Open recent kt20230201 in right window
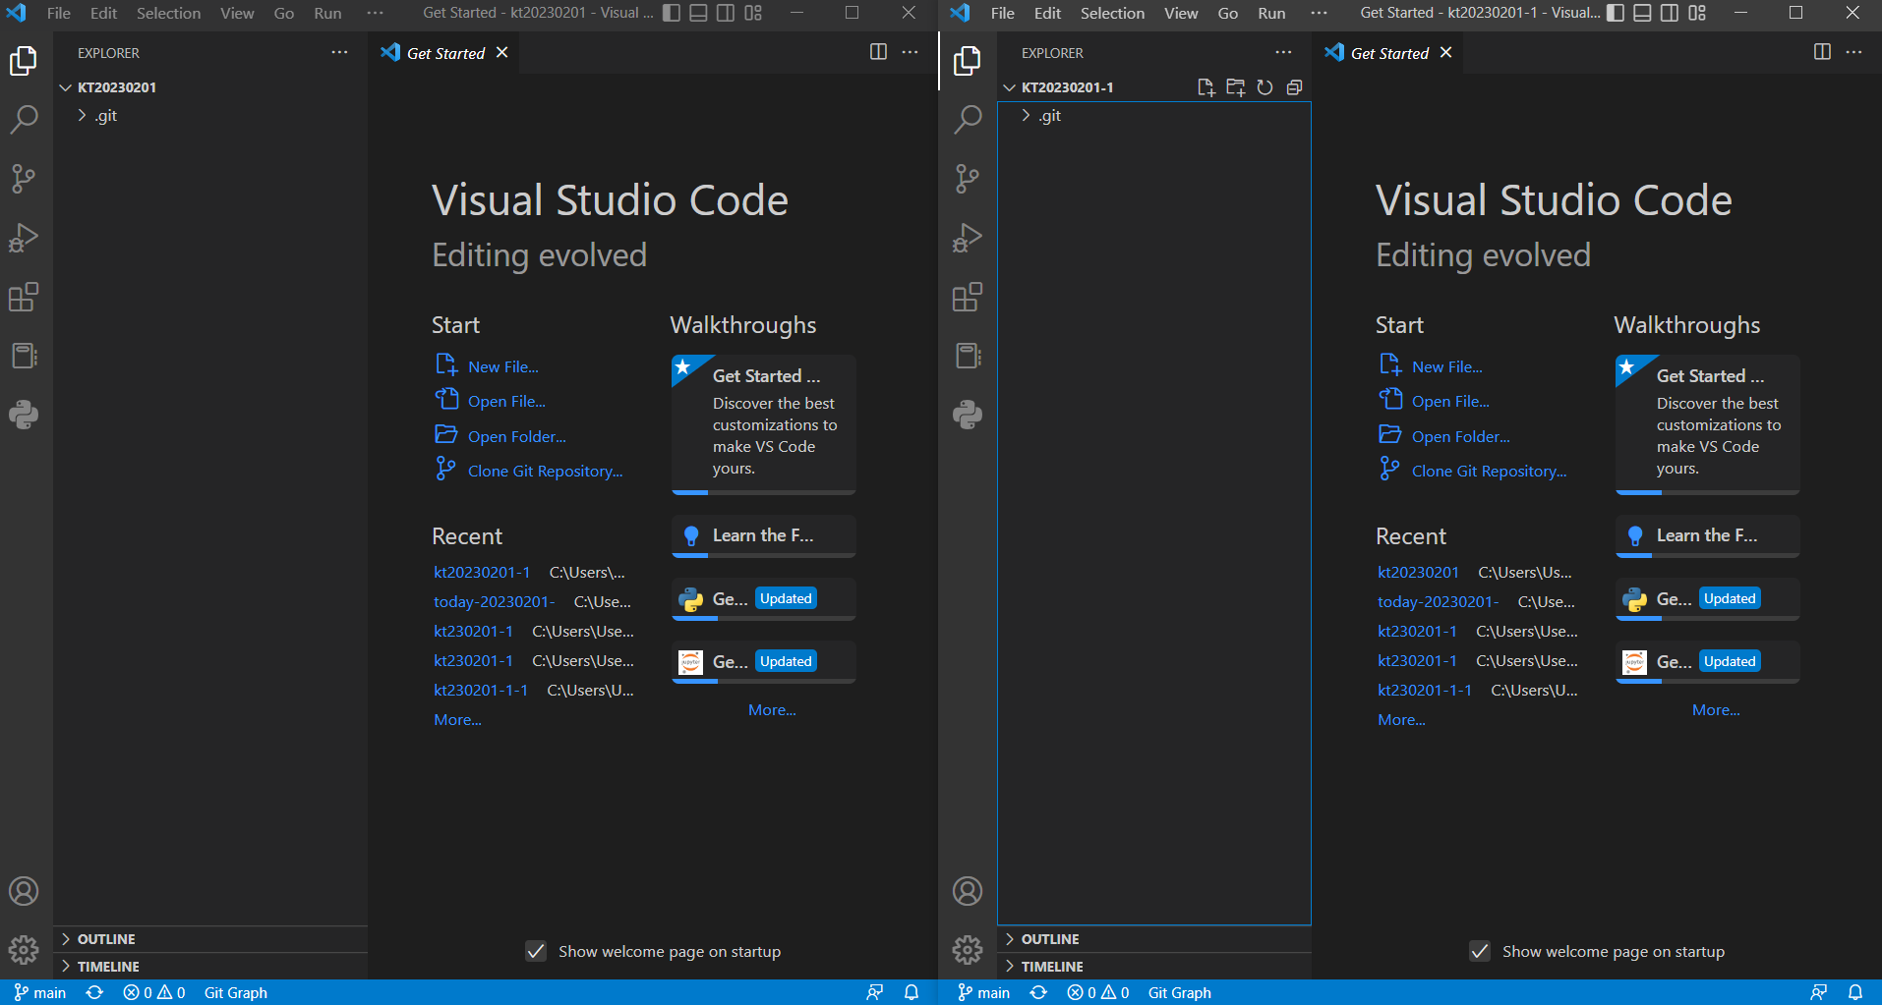The height and width of the screenshot is (1005, 1882). tap(1418, 572)
